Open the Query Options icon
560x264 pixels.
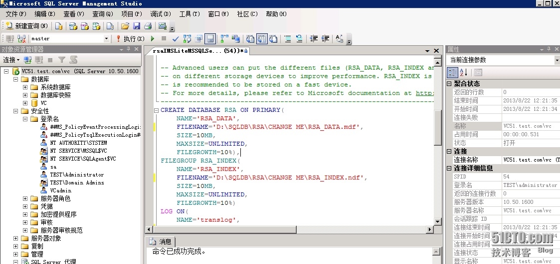click(199, 38)
